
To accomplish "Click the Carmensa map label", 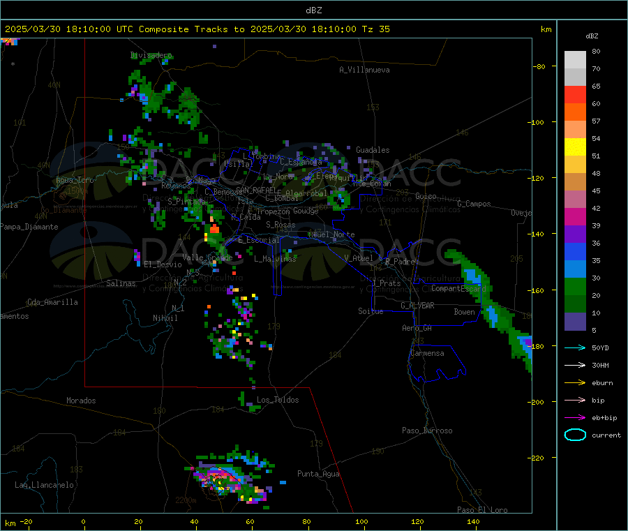I will [427, 353].
